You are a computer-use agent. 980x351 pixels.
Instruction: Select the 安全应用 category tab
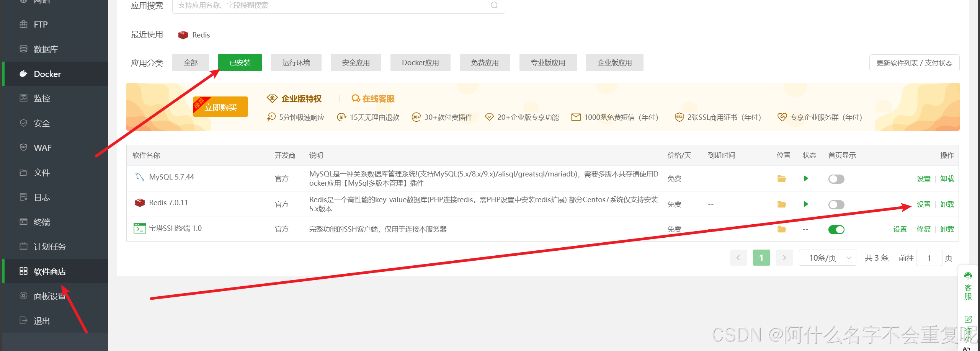(356, 62)
